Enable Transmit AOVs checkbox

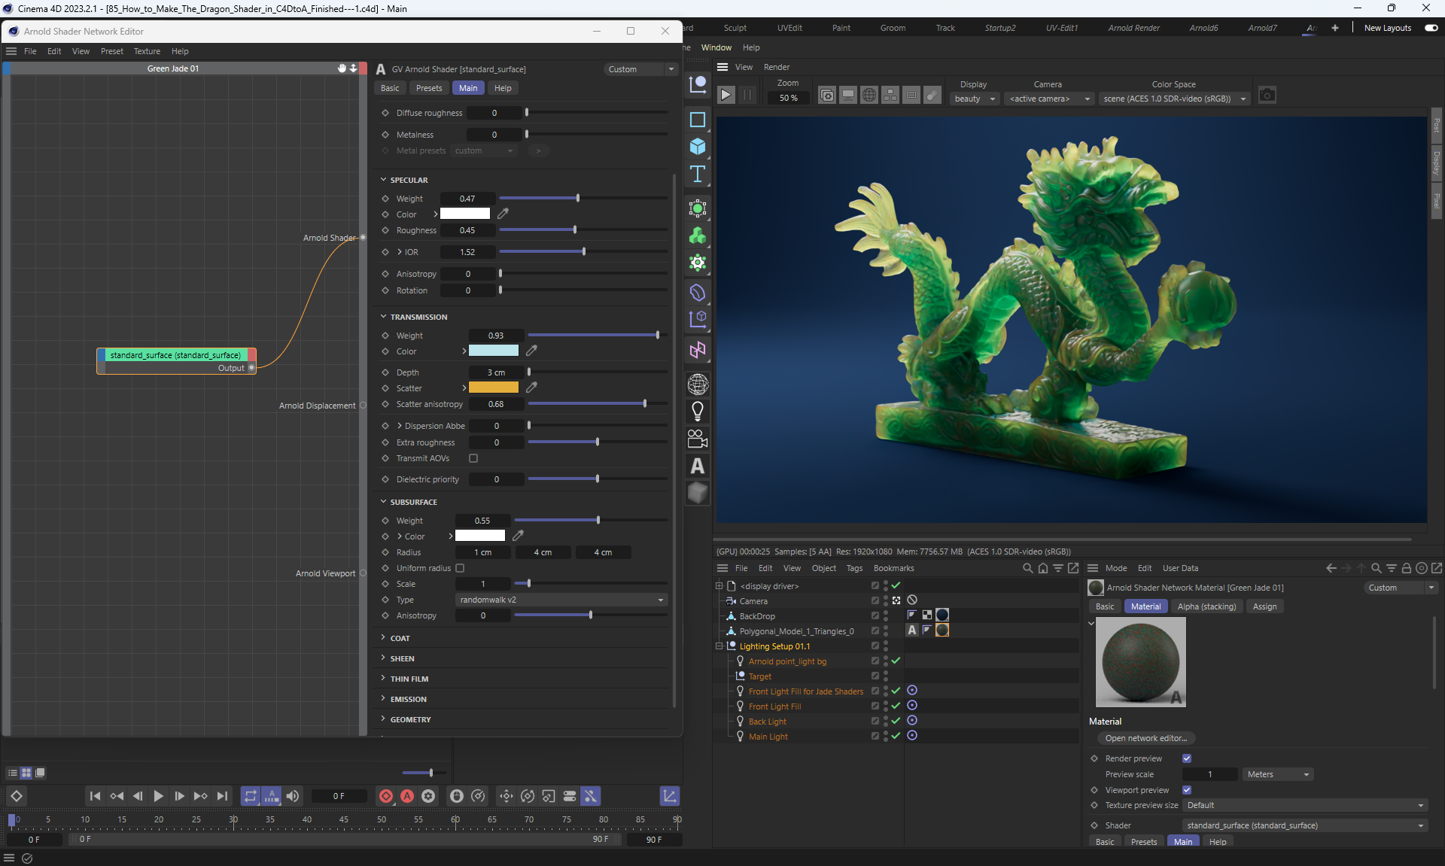[473, 458]
